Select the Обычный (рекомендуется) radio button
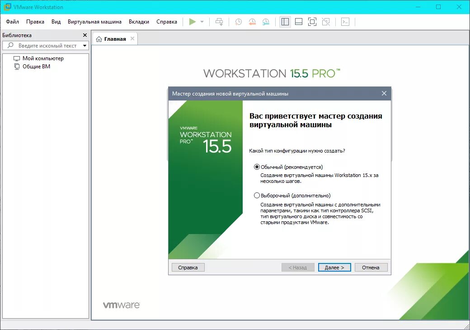The height and width of the screenshot is (330, 470). click(257, 167)
